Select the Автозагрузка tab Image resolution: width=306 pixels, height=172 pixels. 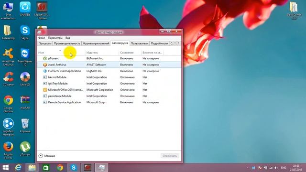pos(120,43)
